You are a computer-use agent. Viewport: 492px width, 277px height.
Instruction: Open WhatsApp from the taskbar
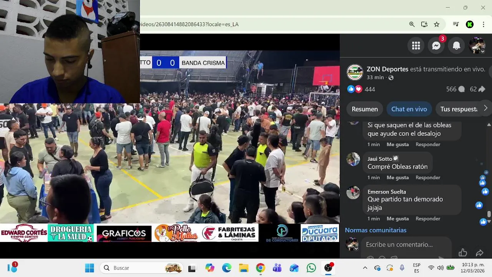pos(311,268)
